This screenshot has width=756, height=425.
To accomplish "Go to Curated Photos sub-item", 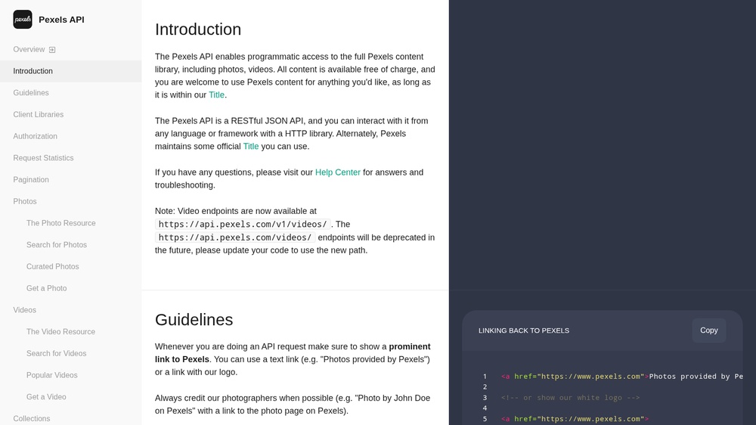I will tap(53, 266).
